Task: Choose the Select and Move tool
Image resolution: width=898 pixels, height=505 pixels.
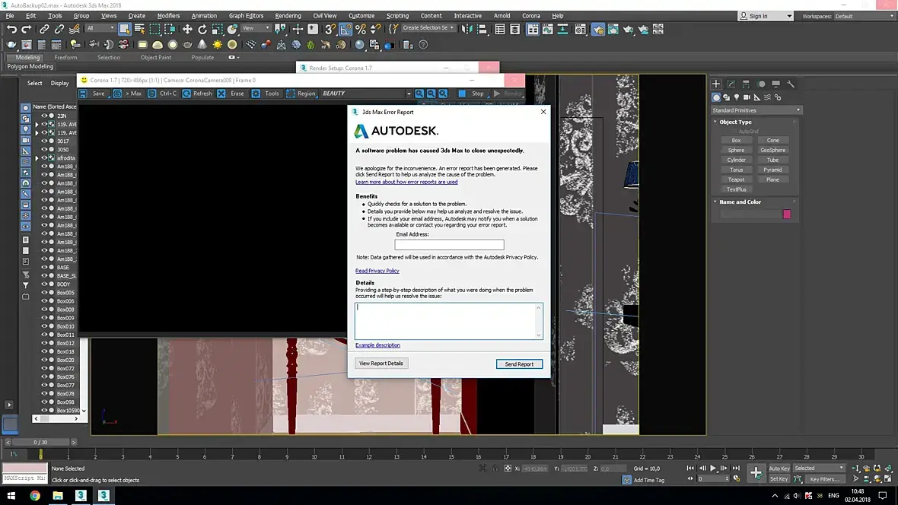Action: (x=187, y=29)
